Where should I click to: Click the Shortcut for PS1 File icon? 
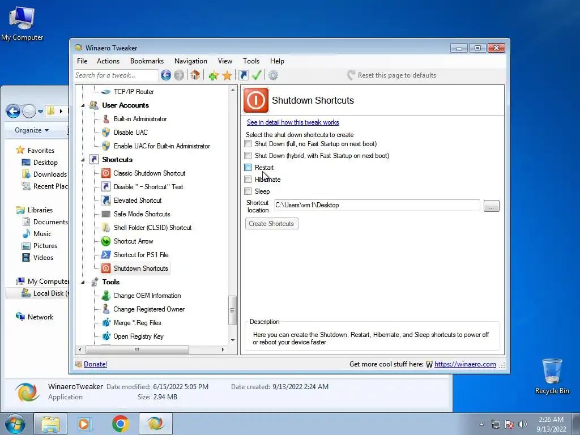106,255
